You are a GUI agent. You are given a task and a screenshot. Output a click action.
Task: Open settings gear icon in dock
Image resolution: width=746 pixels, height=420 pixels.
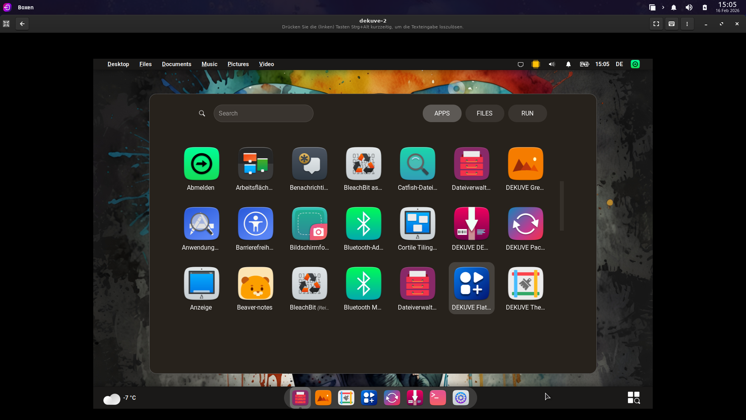[x=460, y=398]
